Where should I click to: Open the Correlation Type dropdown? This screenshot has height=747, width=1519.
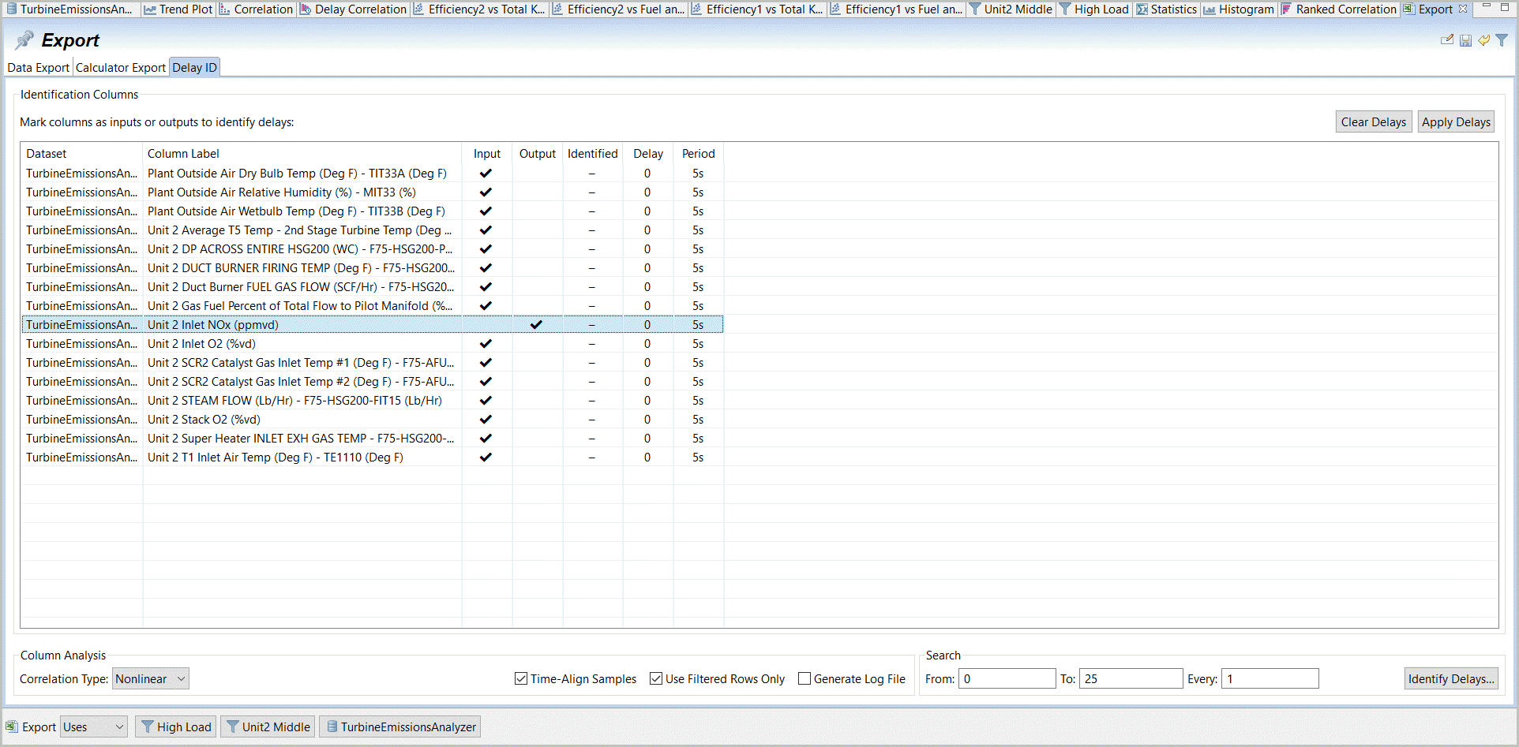coord(150,679)
